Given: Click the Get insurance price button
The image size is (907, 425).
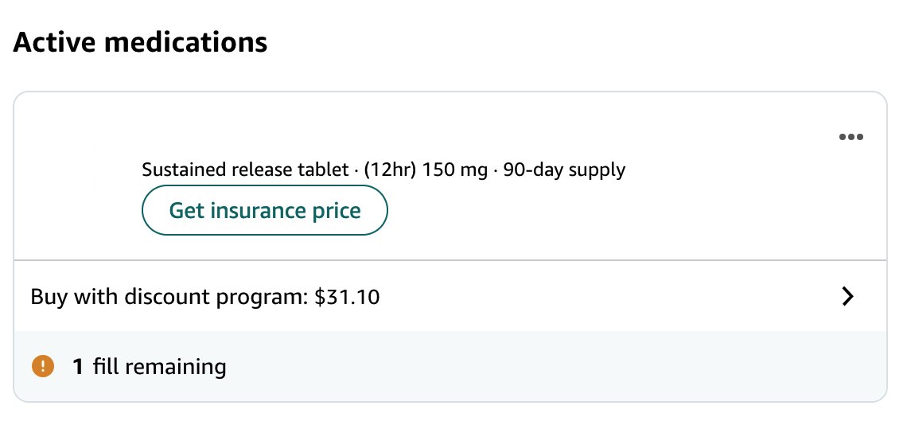Looking at the screenshot, I should [264, 211].
